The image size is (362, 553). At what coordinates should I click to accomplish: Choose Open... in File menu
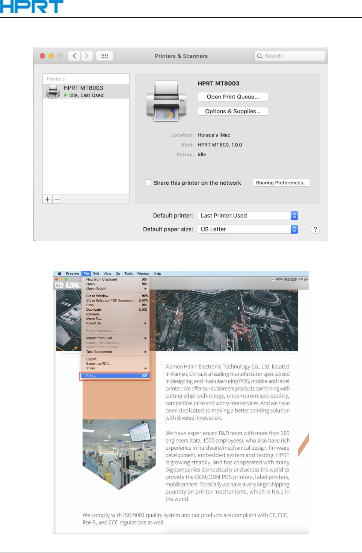(x=116, y=284)
